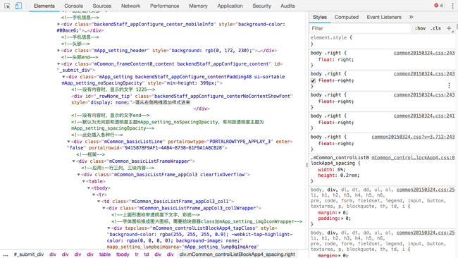
Task: Collapse the mCommon_frameContent0_content div node
Action: 58,64
